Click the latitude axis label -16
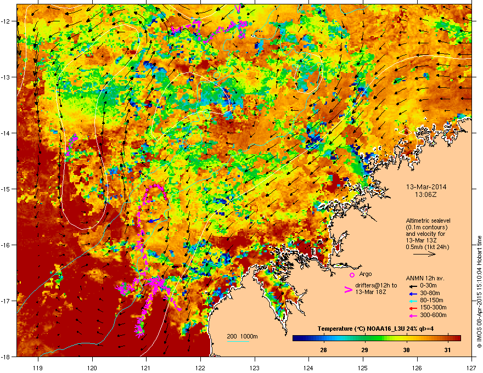 point(6,245)
